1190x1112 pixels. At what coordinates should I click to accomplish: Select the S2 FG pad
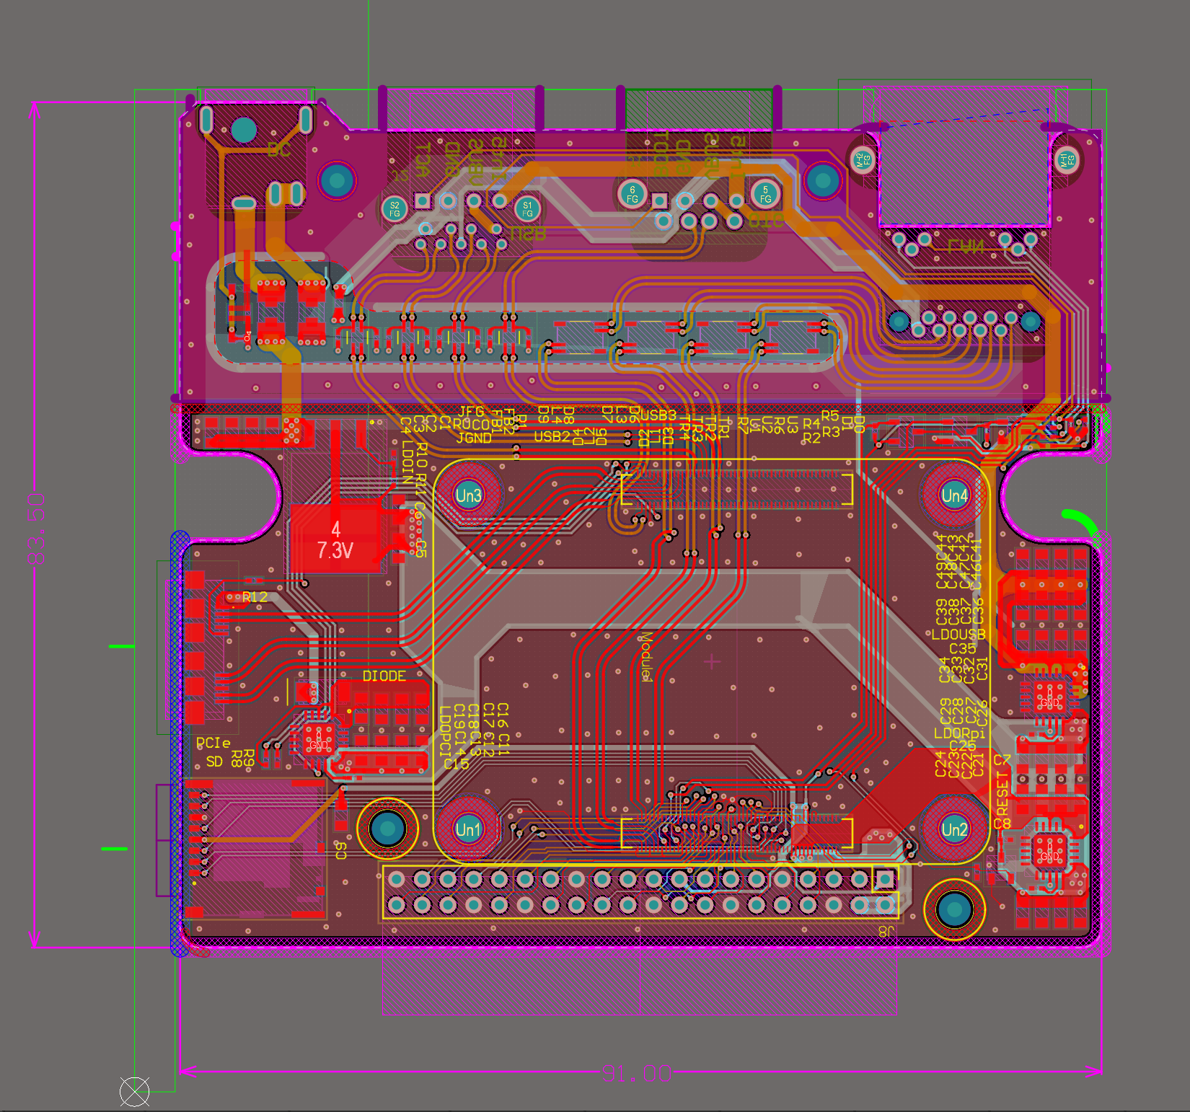[x=395, y=209]
